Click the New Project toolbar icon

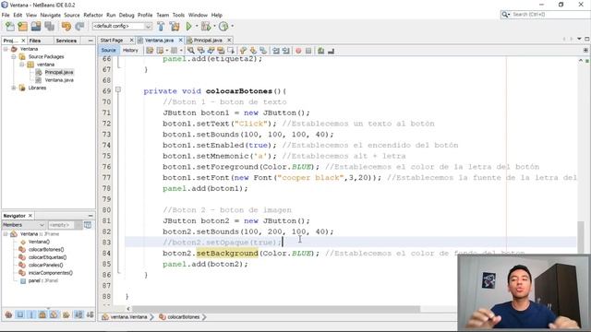coord(22,27)
